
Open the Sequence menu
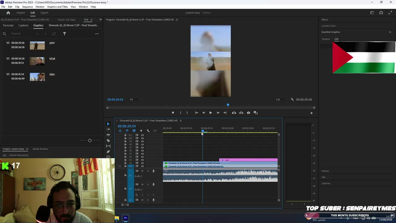pyautogui.click(x=28, y=7)
